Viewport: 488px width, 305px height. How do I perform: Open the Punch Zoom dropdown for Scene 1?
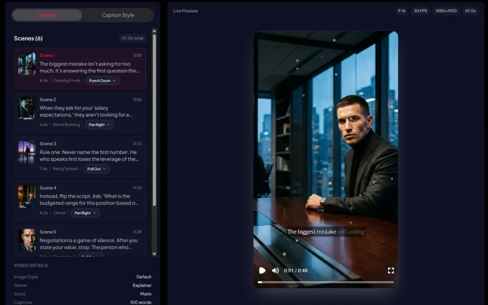(x=102, y=81)
